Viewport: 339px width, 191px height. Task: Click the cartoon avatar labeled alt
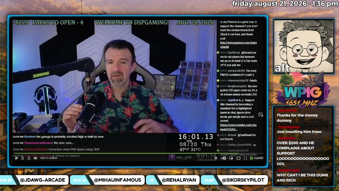coord(304,46)
